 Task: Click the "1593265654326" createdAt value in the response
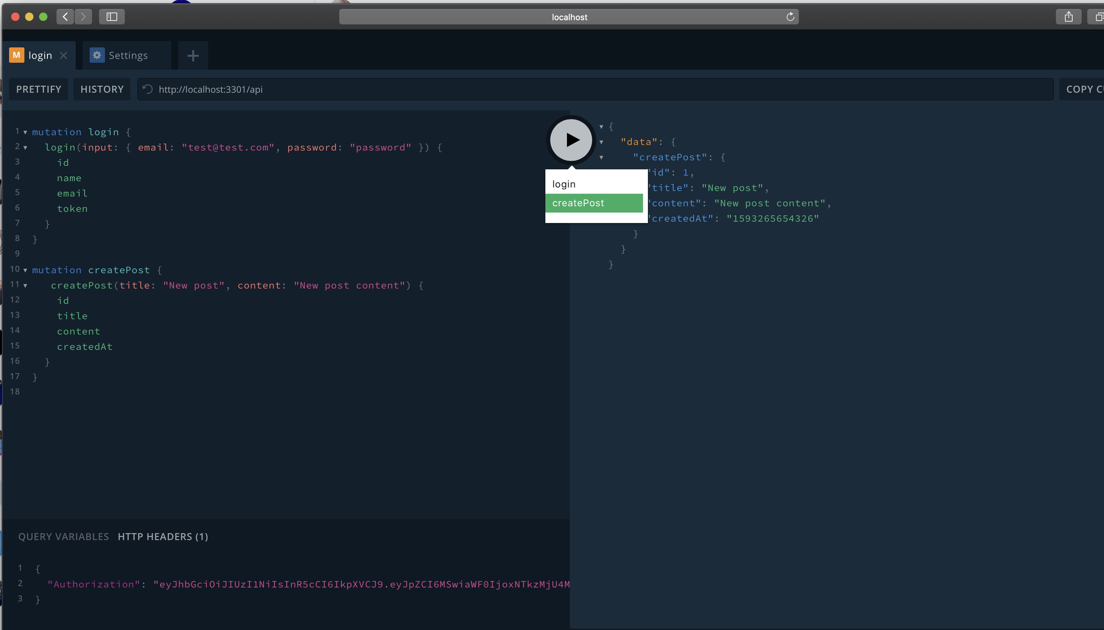point(773,218)
